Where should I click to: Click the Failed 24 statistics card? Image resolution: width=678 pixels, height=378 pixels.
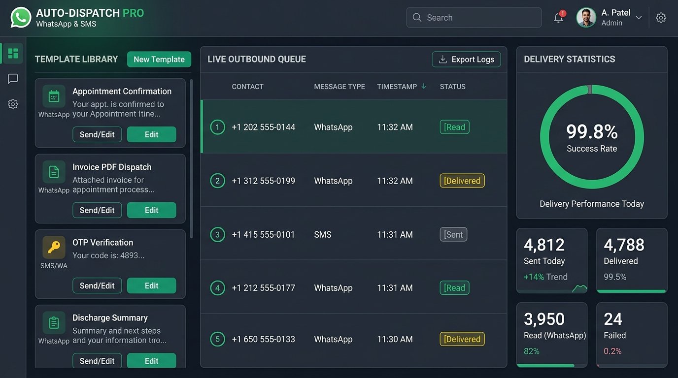(632, 335)
